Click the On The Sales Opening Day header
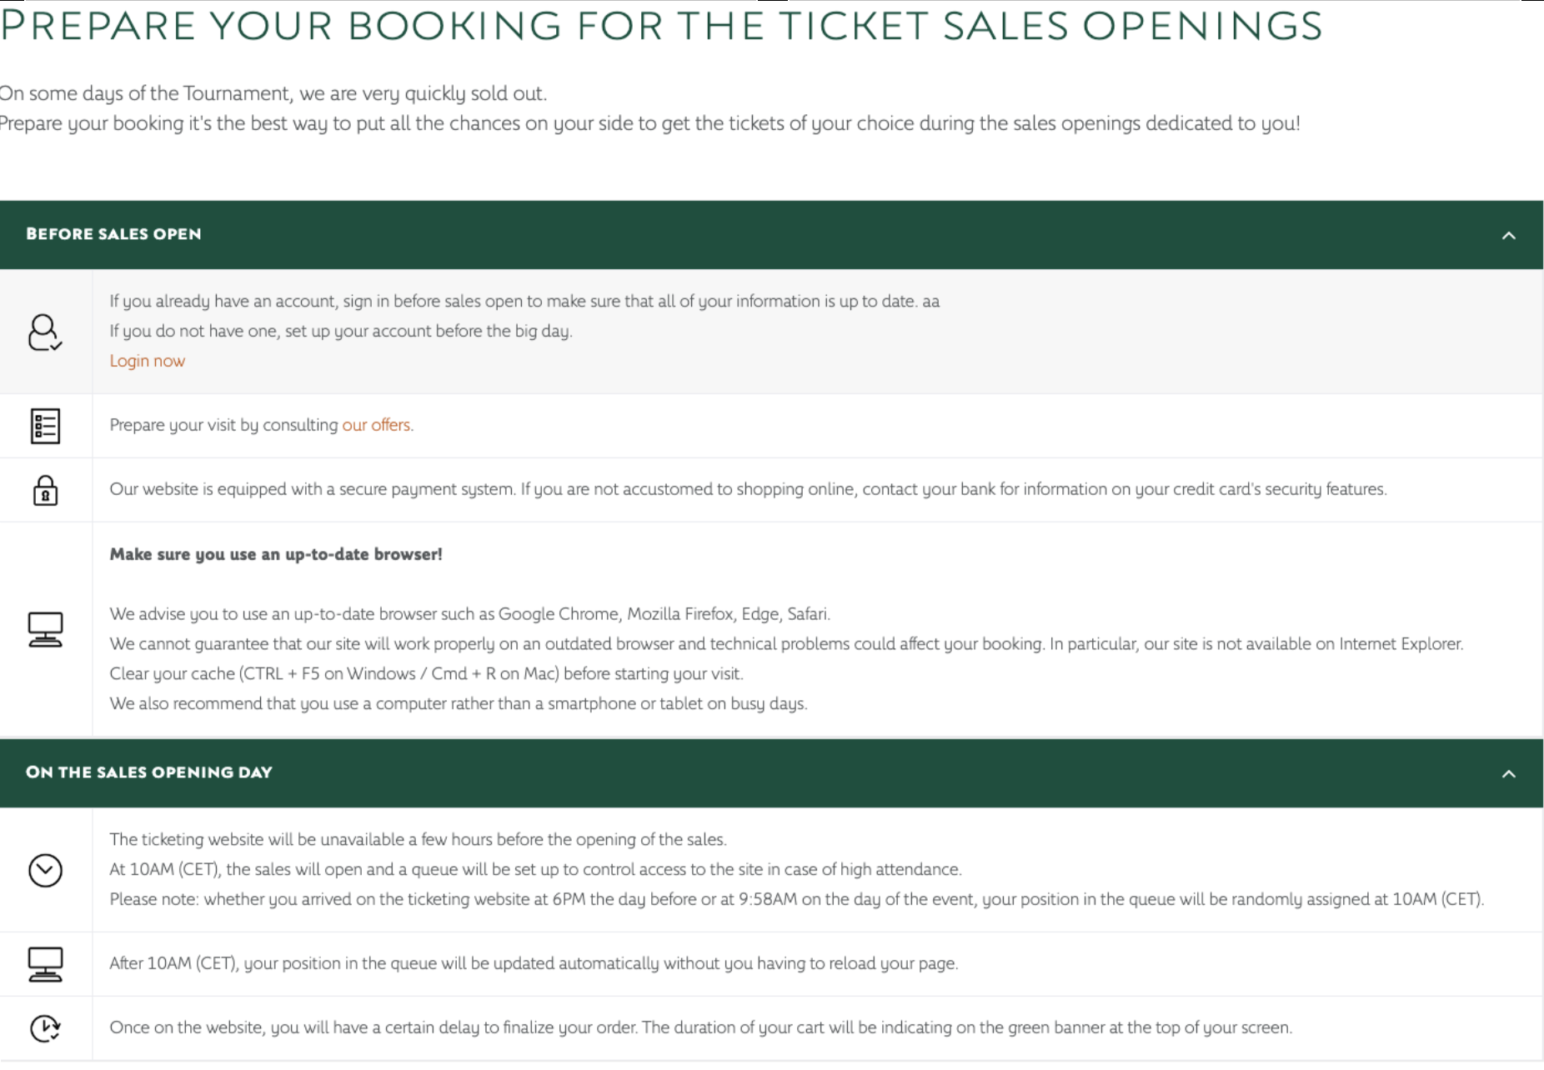 tap(771, 773)
